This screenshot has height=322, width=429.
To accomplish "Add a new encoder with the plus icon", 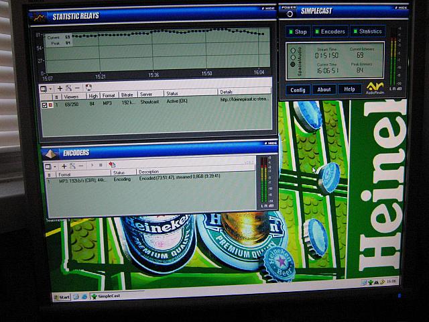I will tap(64, 166).
